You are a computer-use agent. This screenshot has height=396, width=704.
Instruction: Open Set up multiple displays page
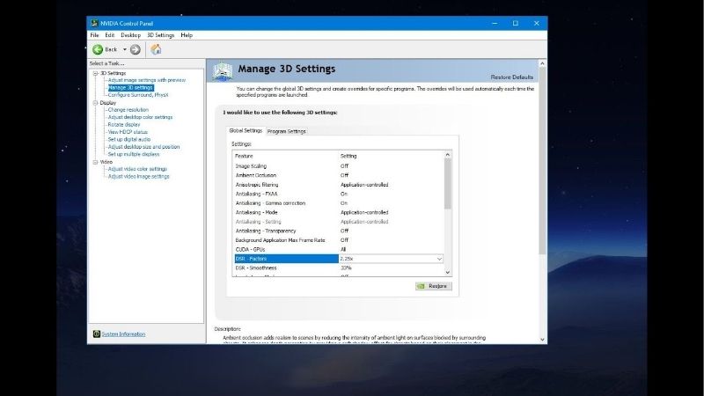pos(134,154)
